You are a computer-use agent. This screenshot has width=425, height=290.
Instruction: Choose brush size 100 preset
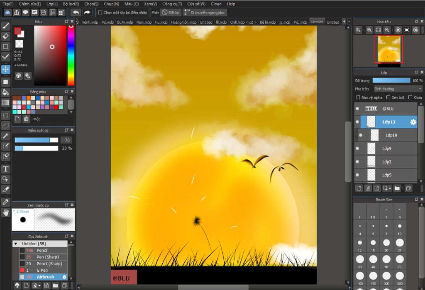[x=360, y=278]
